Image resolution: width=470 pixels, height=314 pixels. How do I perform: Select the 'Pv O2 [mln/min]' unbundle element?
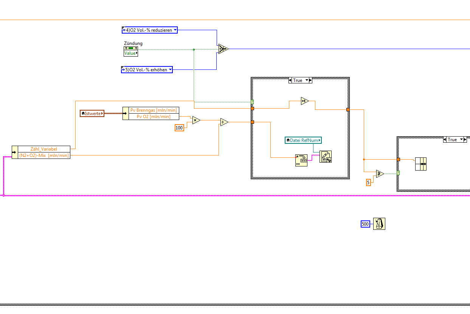[154, 117]
